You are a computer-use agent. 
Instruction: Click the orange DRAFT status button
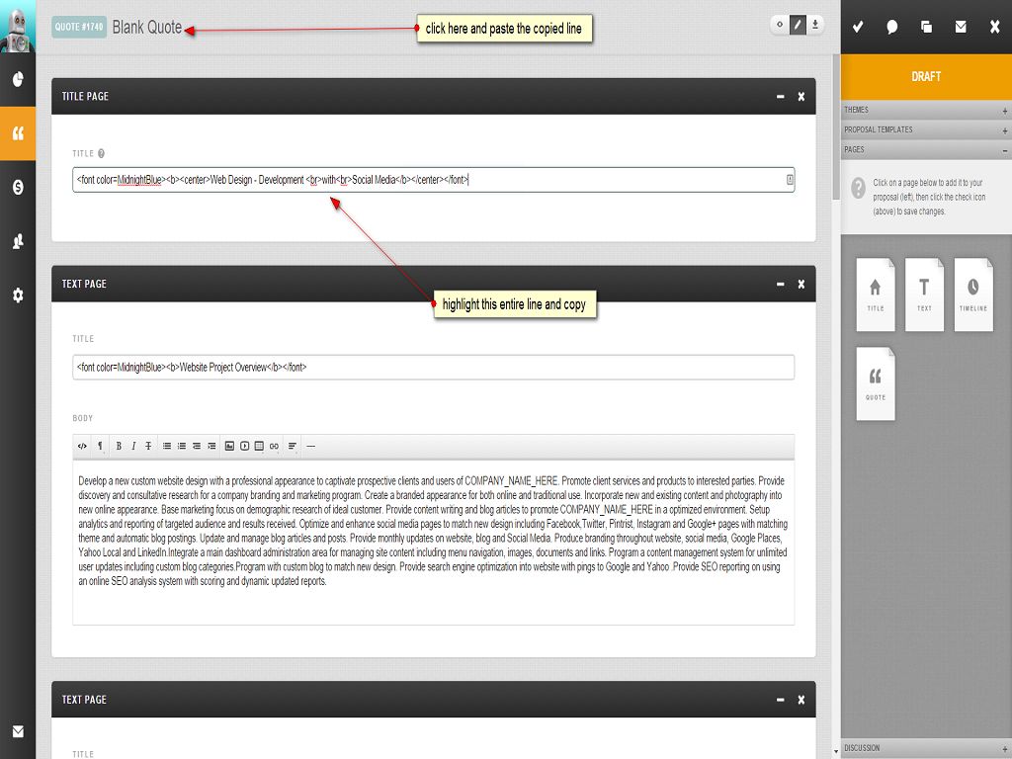coord(926,77)
